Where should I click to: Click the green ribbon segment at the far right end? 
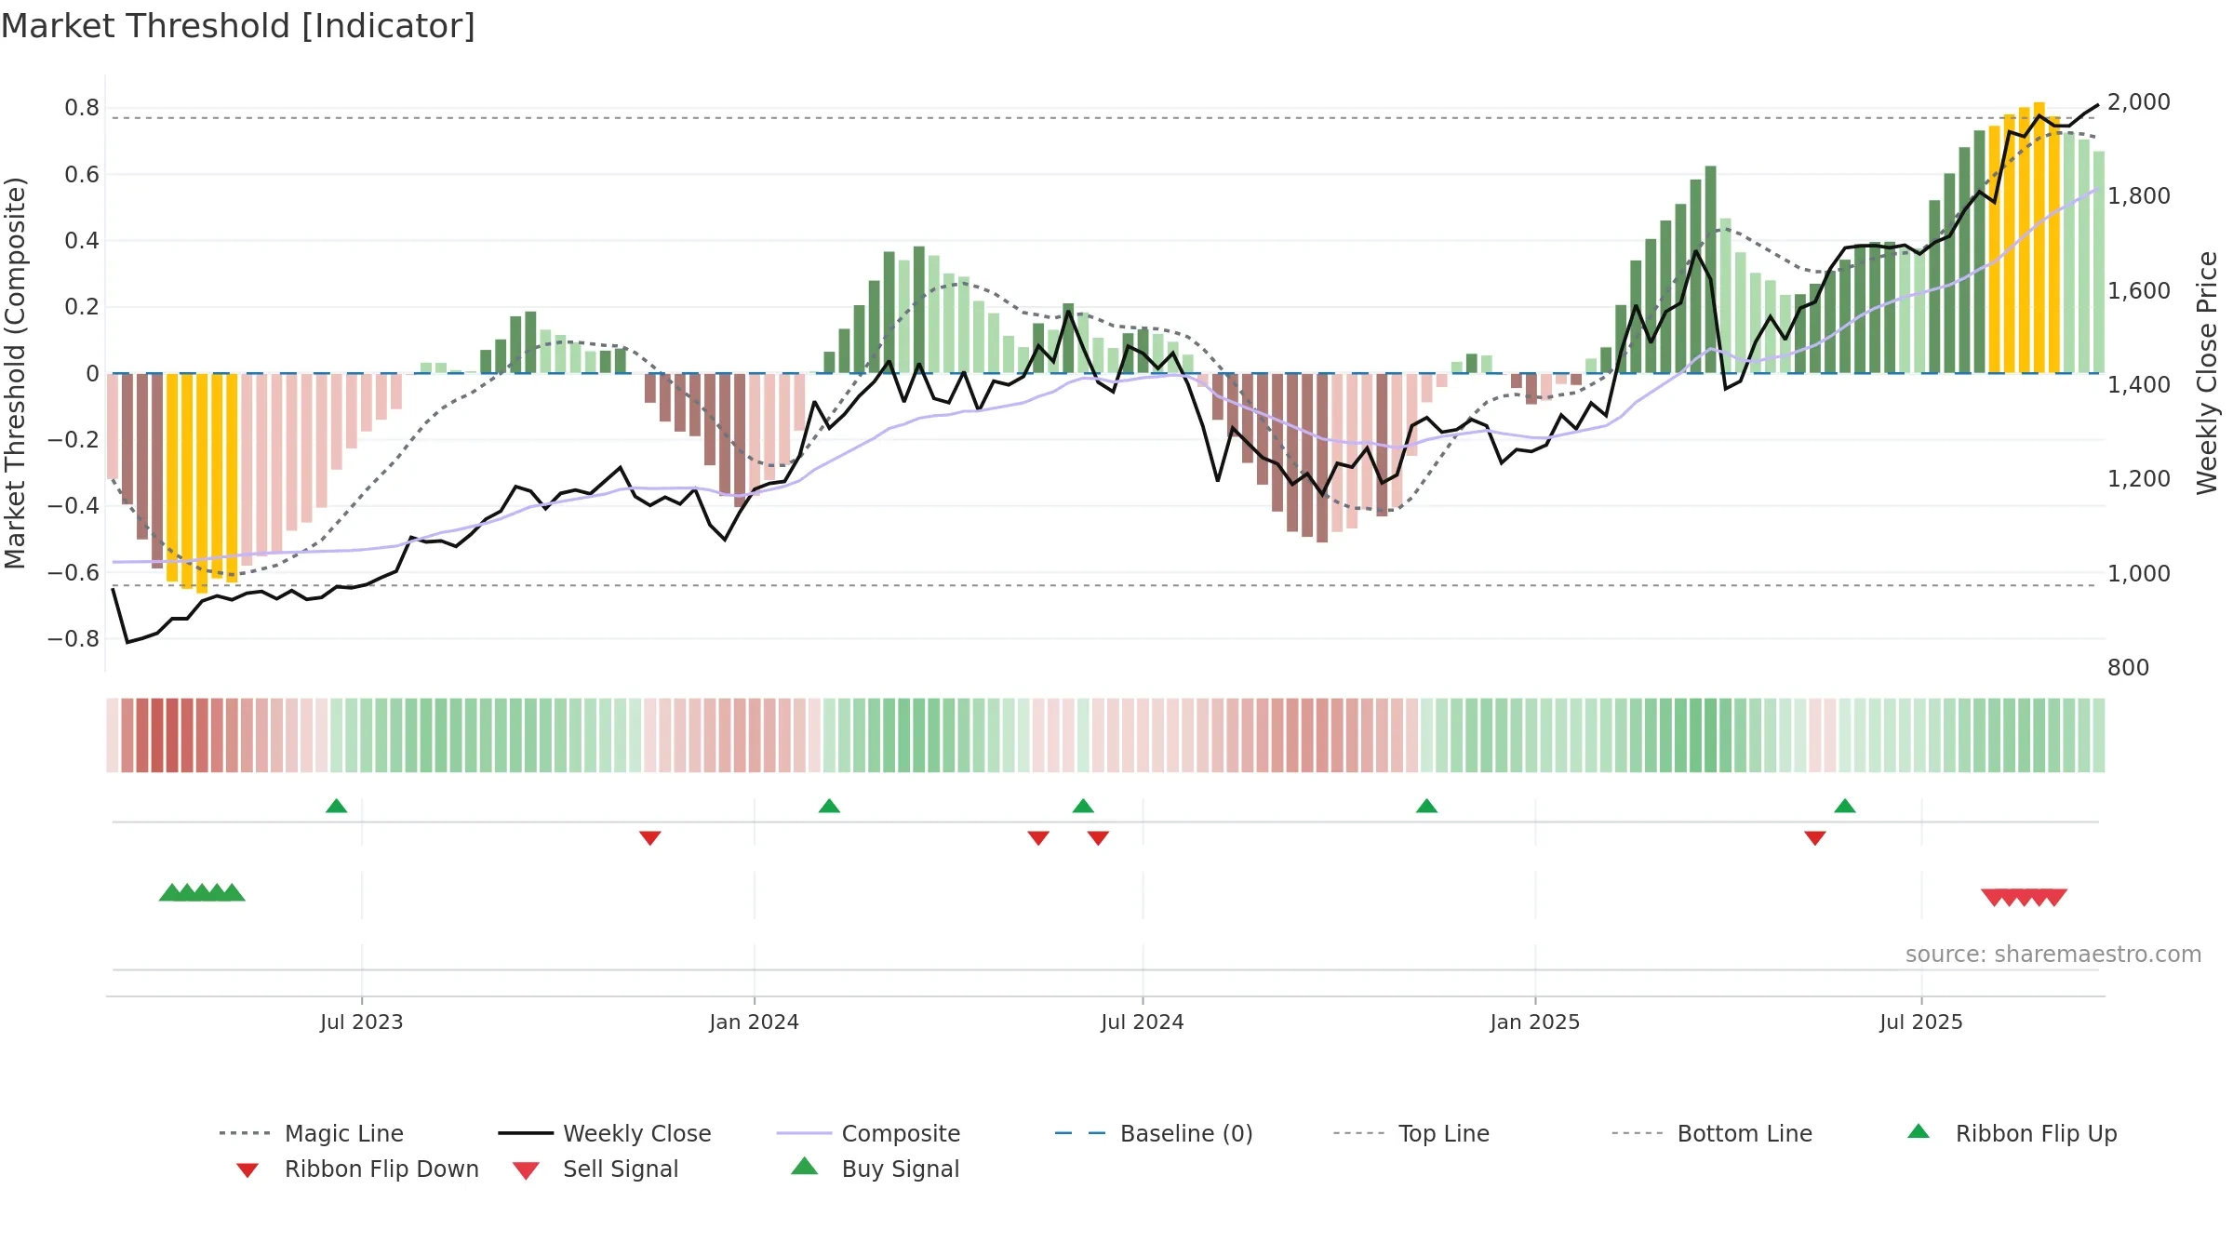click(x=2099, y=735)
